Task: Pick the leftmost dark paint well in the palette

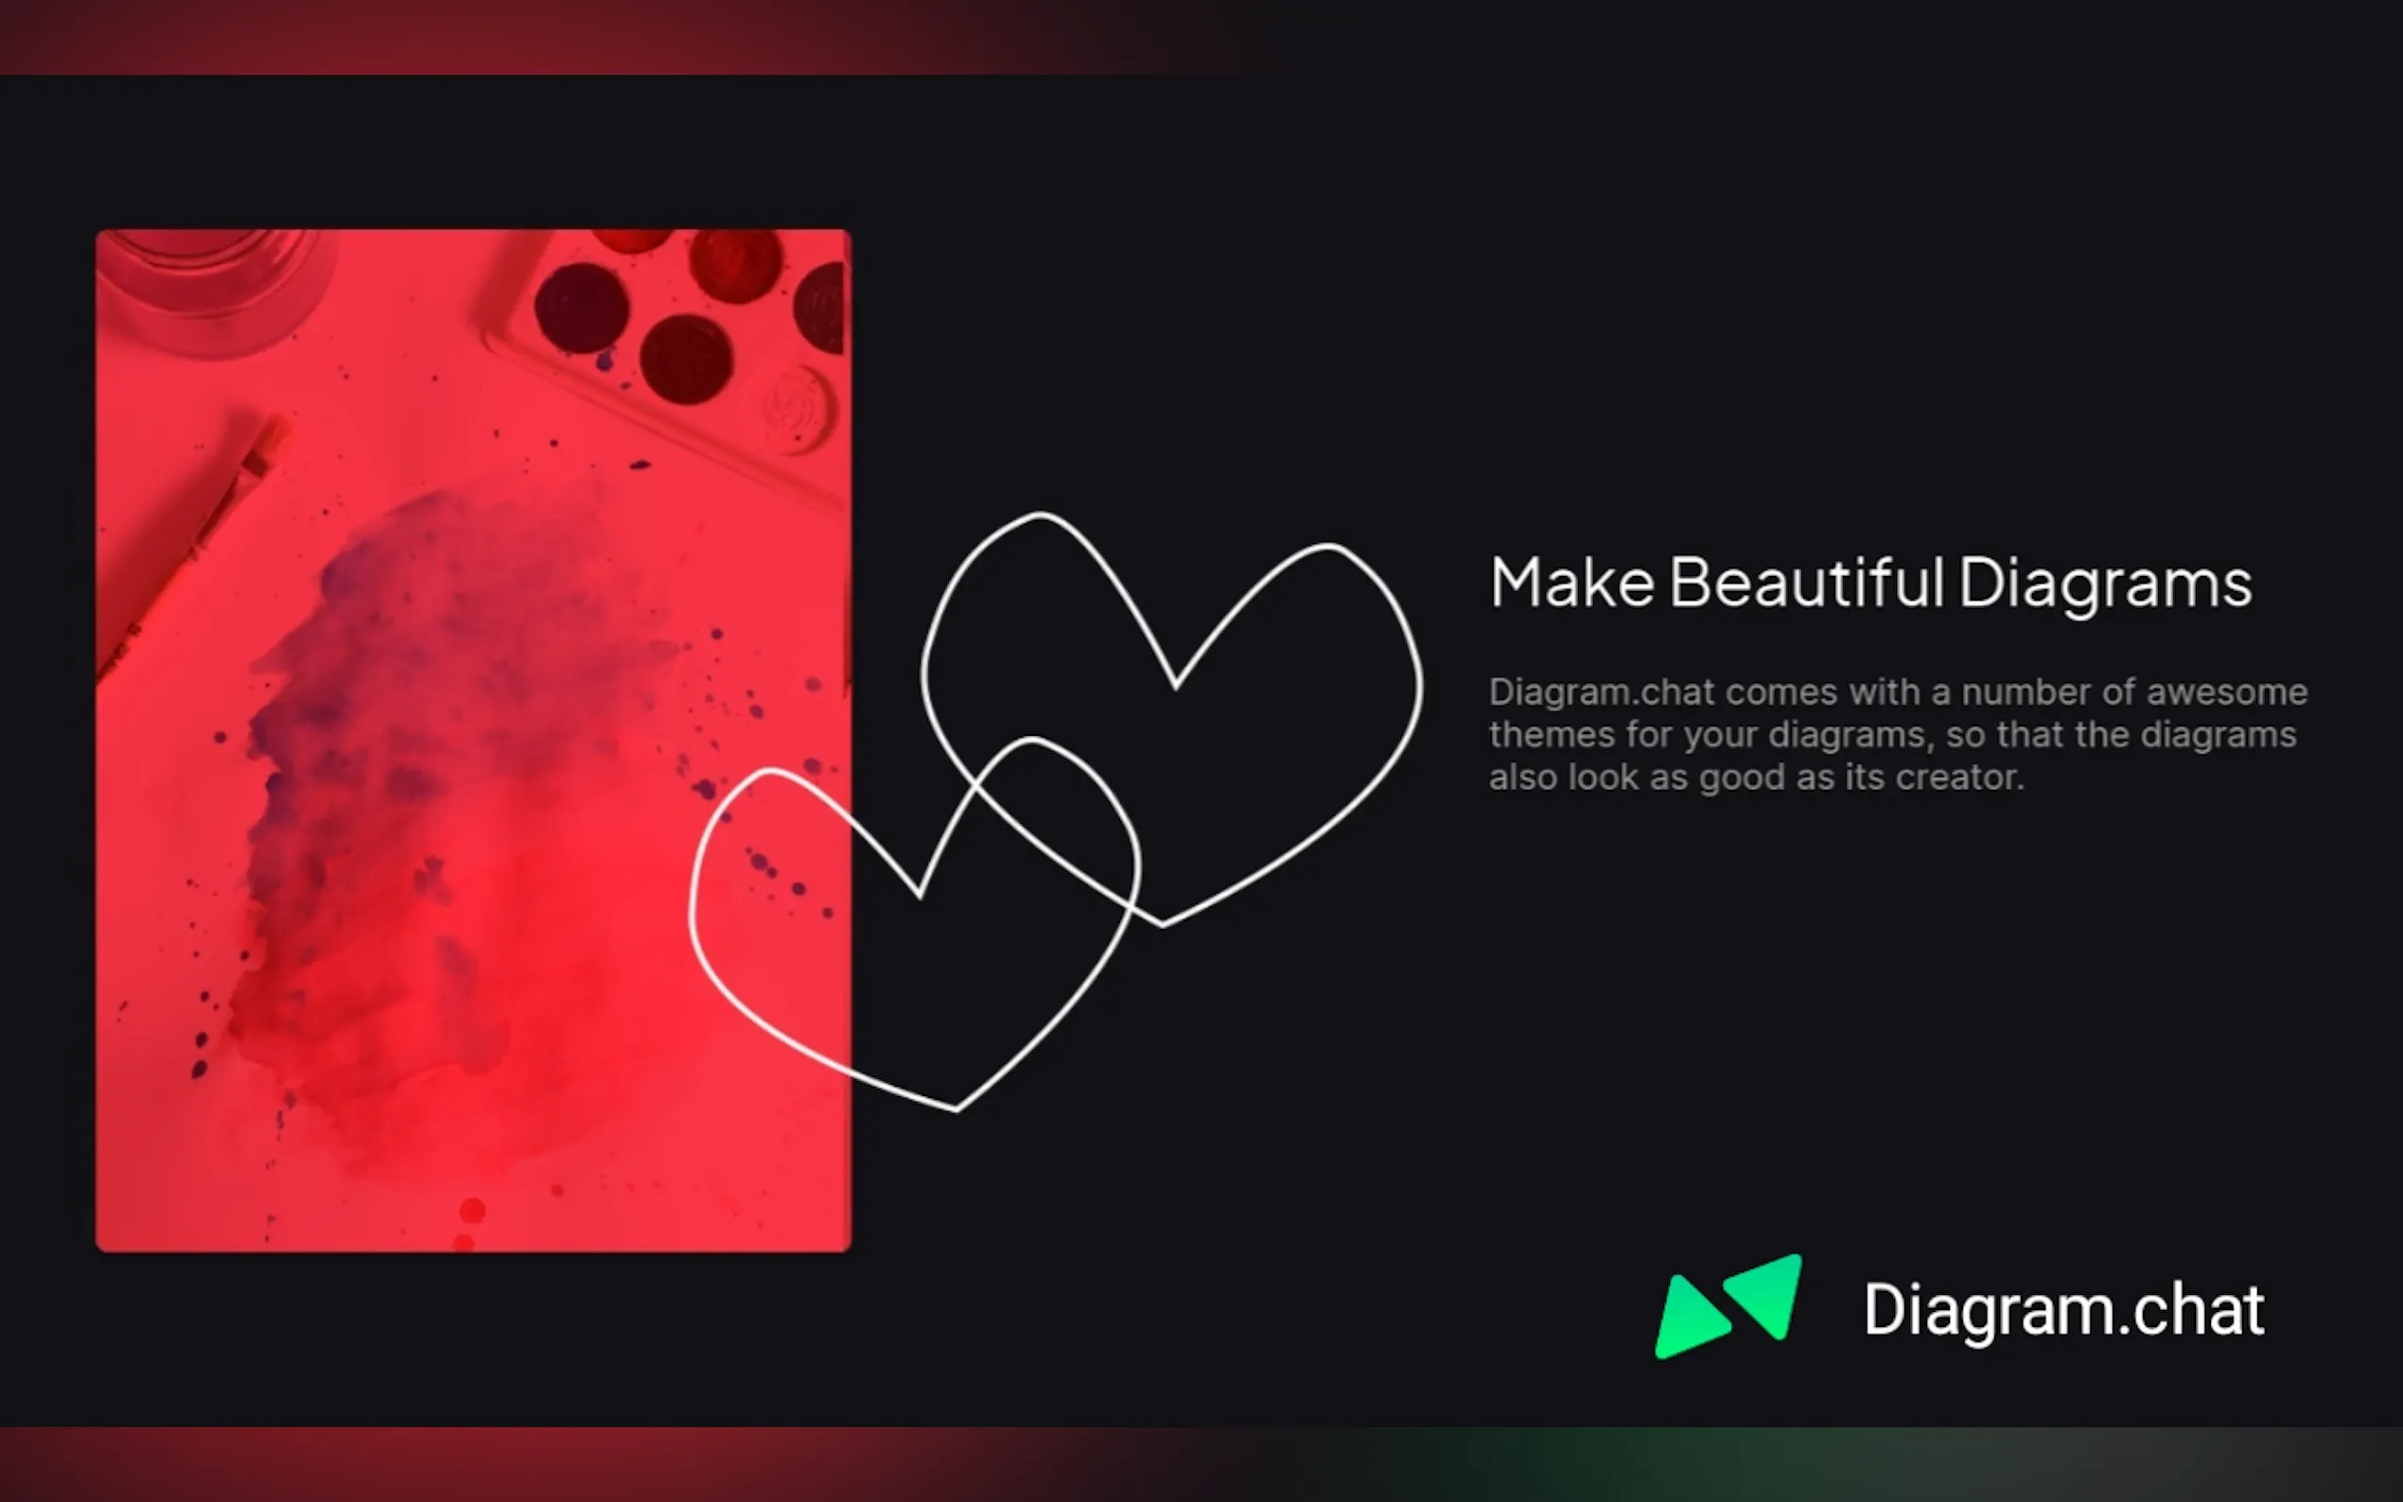Action: 581,307
